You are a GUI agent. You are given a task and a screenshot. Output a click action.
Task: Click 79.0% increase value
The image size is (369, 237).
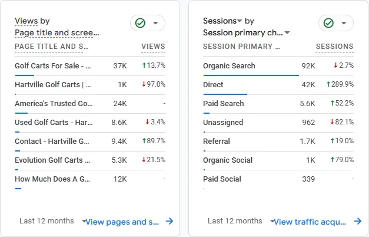point(342,160)
